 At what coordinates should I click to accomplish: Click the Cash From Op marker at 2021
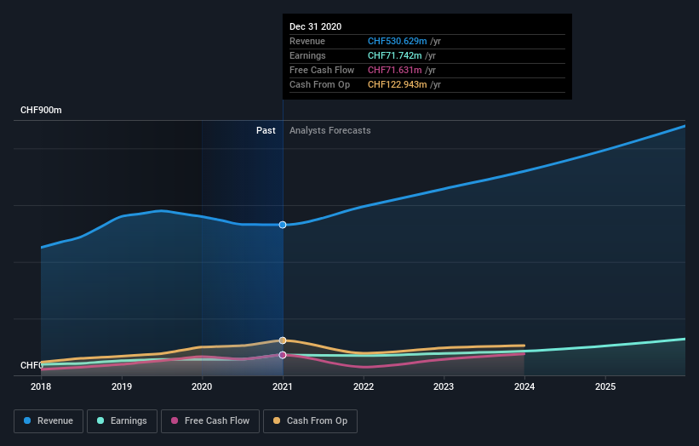(283, 340)
